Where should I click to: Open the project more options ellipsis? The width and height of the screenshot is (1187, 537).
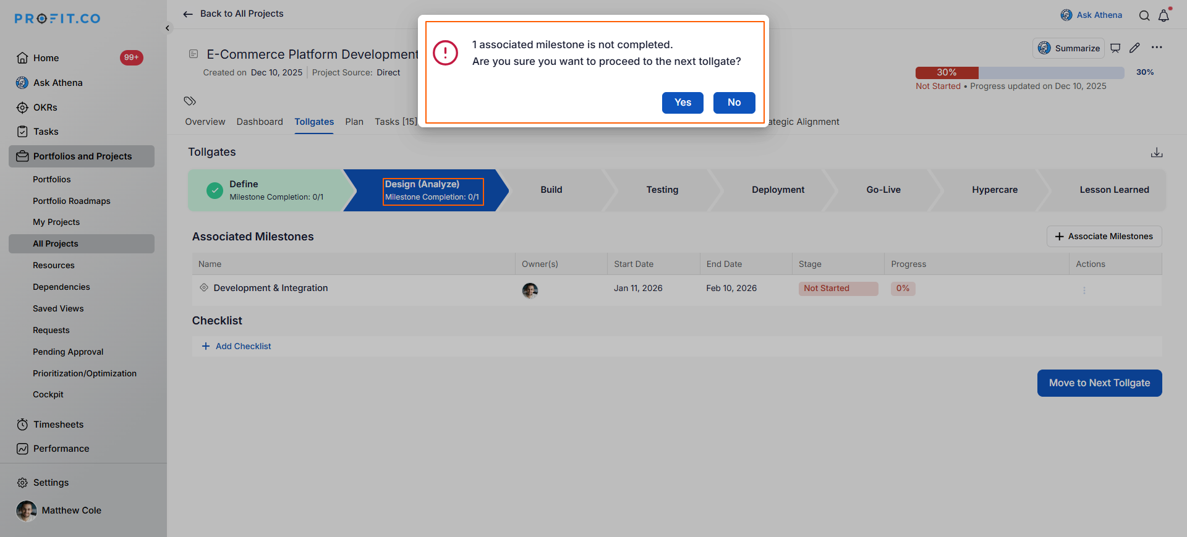coord(1157,47)
